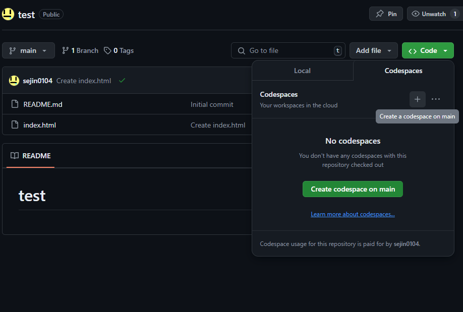The height and width of the screenshot is (312, 463).
Task: Click the magnifier icon in Go to file
Action: (242, 51)
